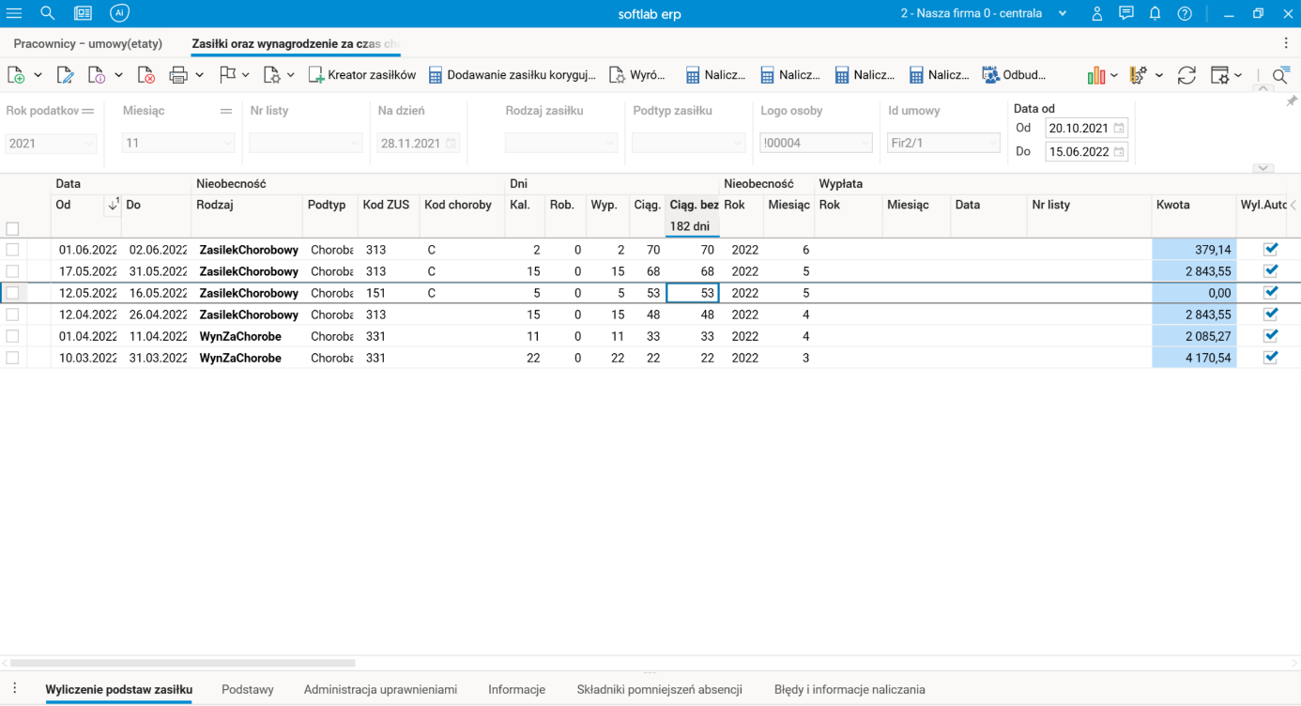1301x706 pixels.
Task: Click the delete record icon
Action: [145, 75]
